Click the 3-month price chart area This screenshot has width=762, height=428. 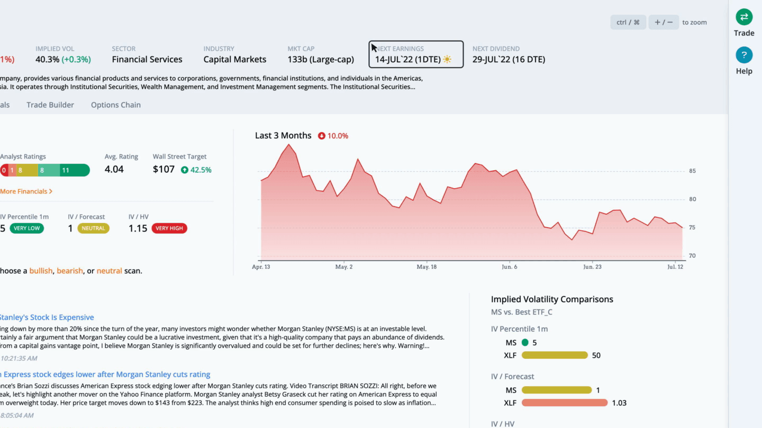tap(471, 202)
